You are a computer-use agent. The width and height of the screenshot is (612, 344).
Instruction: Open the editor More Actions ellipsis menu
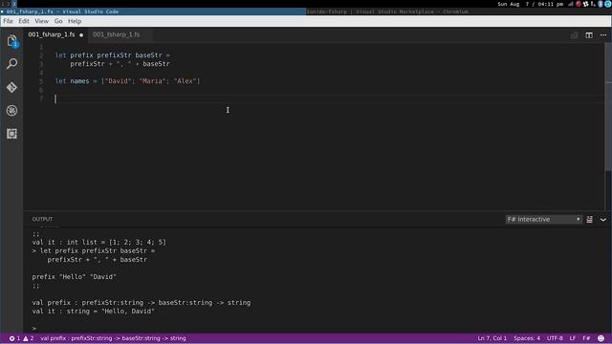click(x=603, y=35)
